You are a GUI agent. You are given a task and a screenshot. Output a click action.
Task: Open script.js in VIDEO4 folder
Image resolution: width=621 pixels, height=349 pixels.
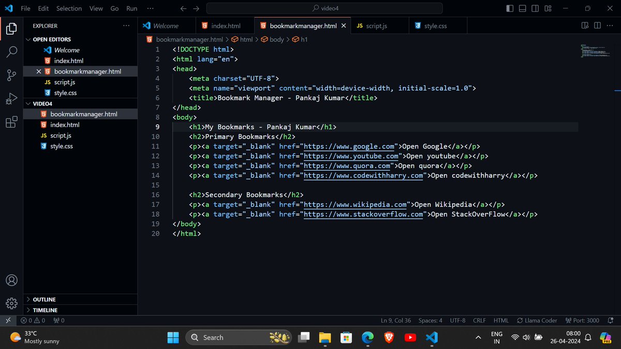tap(80, 135)
